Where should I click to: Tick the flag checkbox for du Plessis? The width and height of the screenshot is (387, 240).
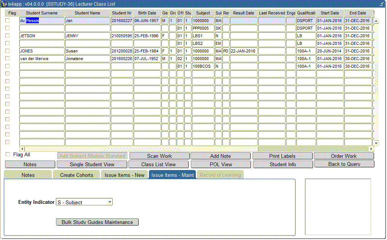pyautogui.click(x=7, y=21)
